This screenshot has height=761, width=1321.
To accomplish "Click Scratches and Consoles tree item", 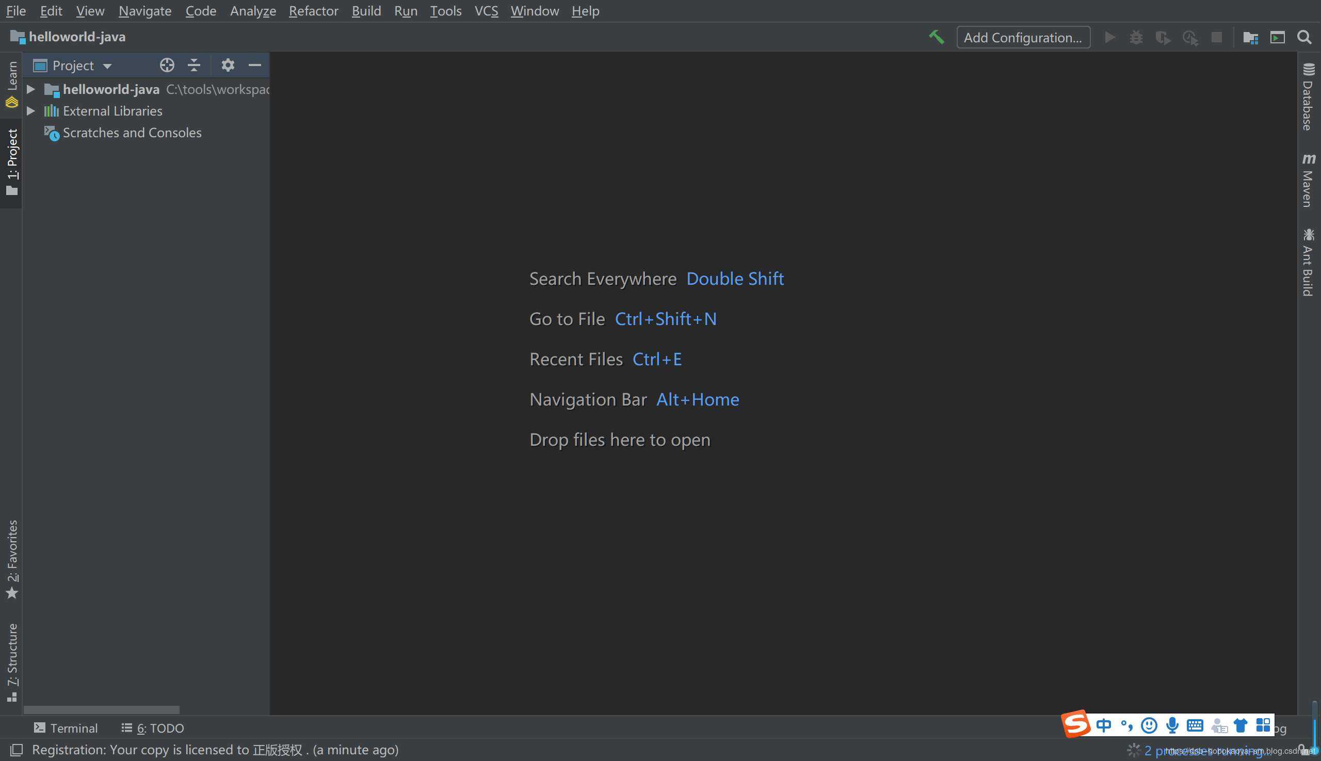I will [x=133, y=133].
